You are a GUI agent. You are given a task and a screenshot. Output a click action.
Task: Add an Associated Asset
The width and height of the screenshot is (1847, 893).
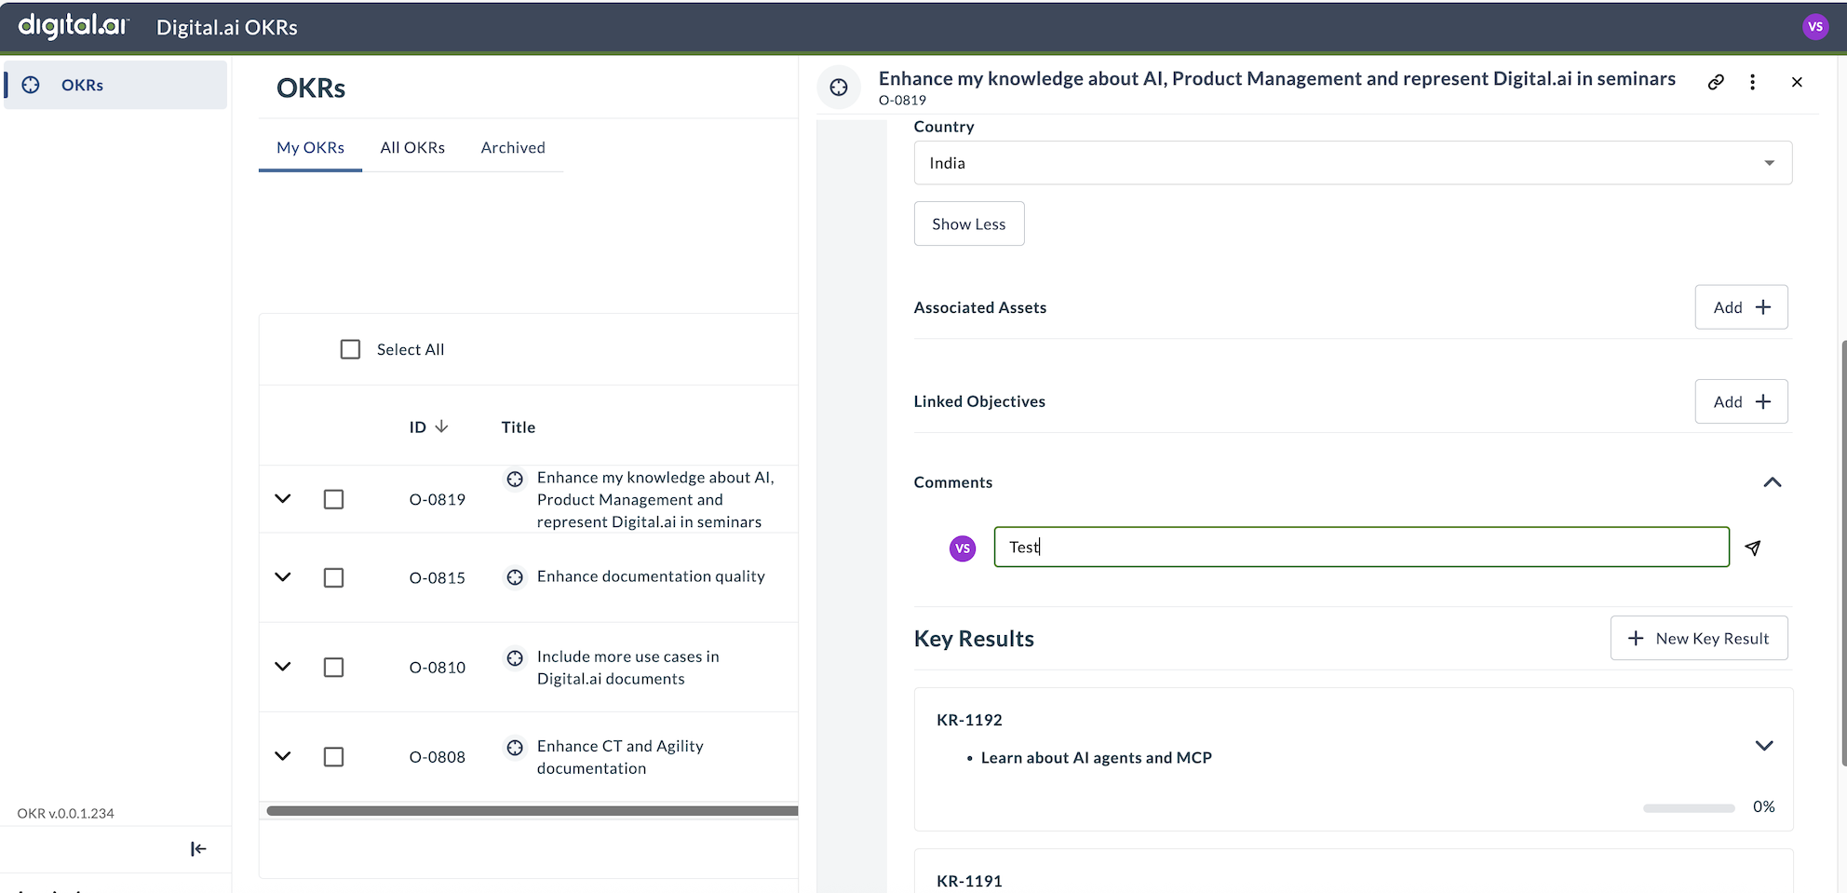tap(1741, 307)
